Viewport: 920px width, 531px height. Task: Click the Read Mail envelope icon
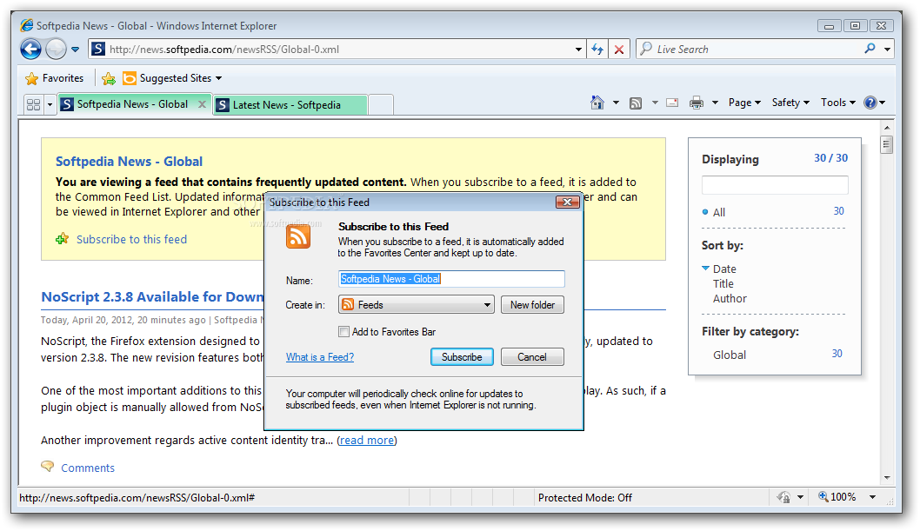pyautogui.click(x=672, y=103)
